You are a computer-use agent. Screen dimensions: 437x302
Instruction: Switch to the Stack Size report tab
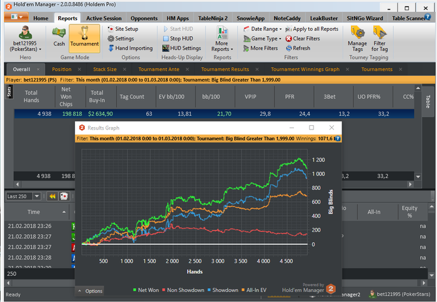click(105, 69)
